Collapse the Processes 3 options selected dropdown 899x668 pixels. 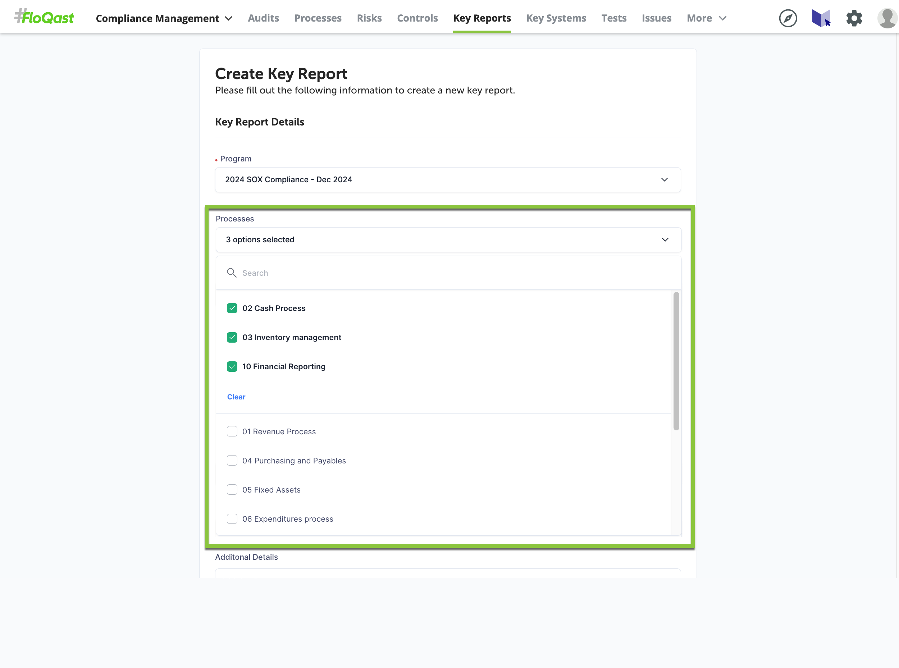448,240
